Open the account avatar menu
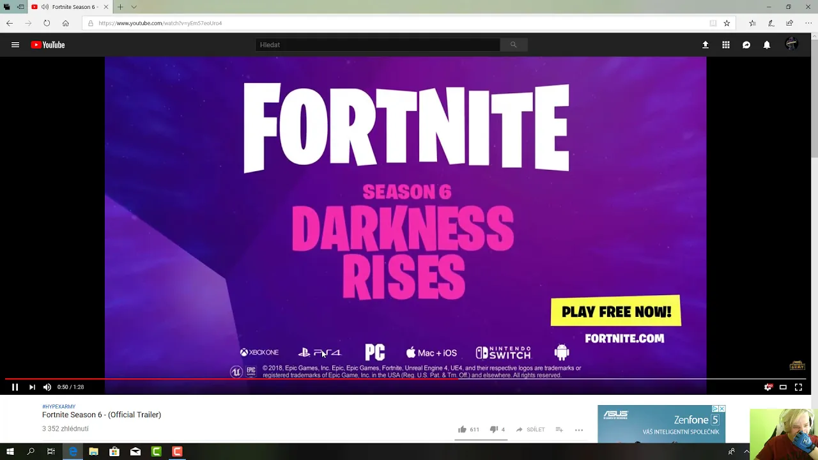Screen dimensions: 818x460 coord(792,44)
